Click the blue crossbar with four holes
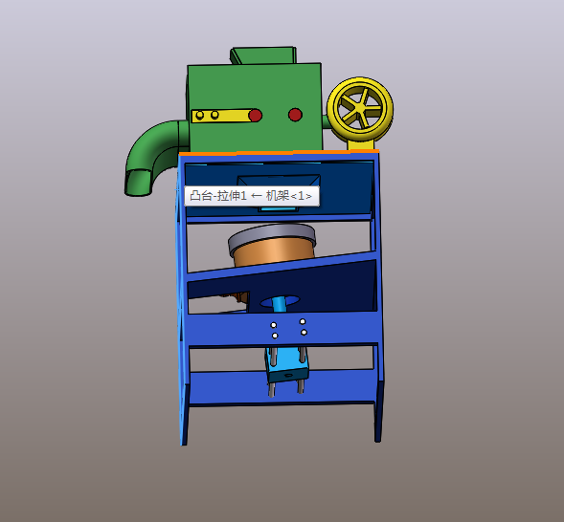 [x=282, y=329]
